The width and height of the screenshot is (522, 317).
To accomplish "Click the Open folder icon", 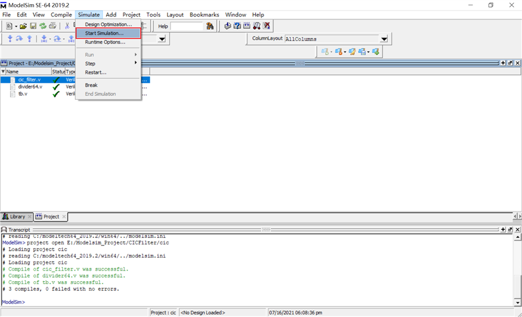I will (23, 26).
